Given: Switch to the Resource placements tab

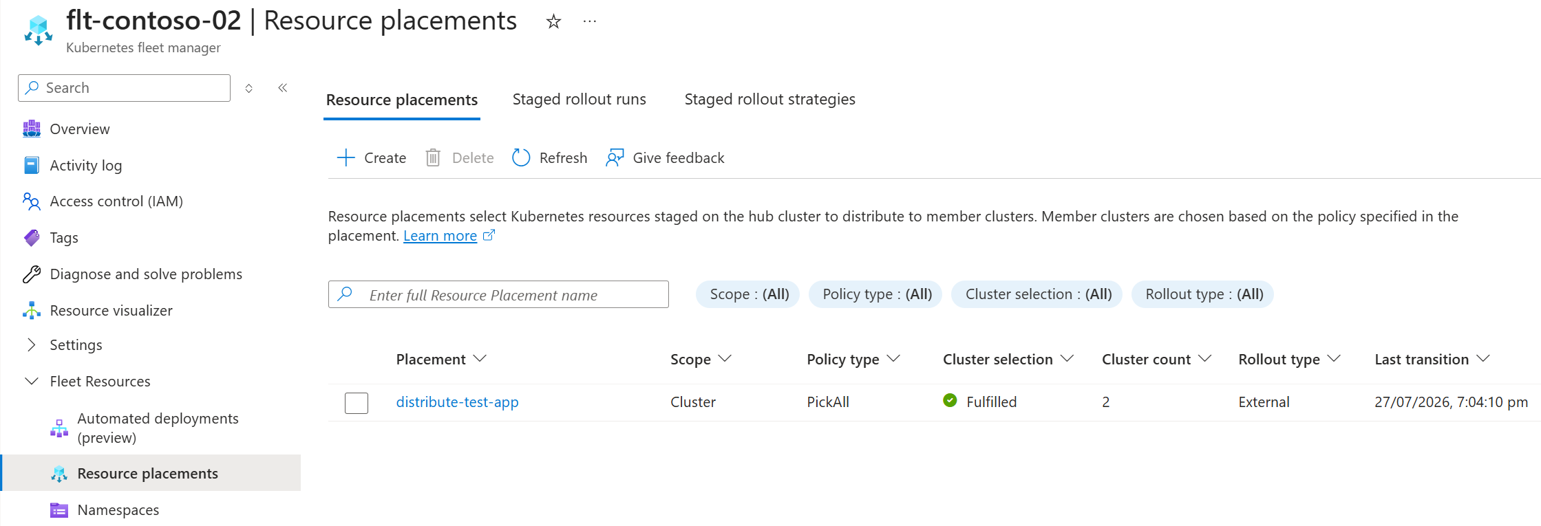Looking at the screenshot, I should click(402, 100).
